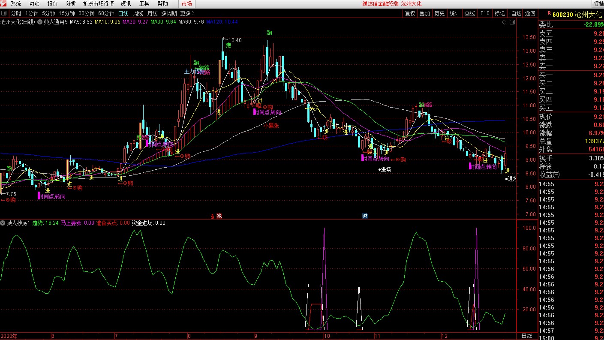
Task: Add stock via +自选 button
Action: pyautogui.click(x=515, y=13)
